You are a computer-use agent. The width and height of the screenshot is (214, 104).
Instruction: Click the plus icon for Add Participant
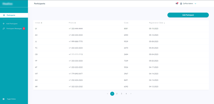point(4,24)
